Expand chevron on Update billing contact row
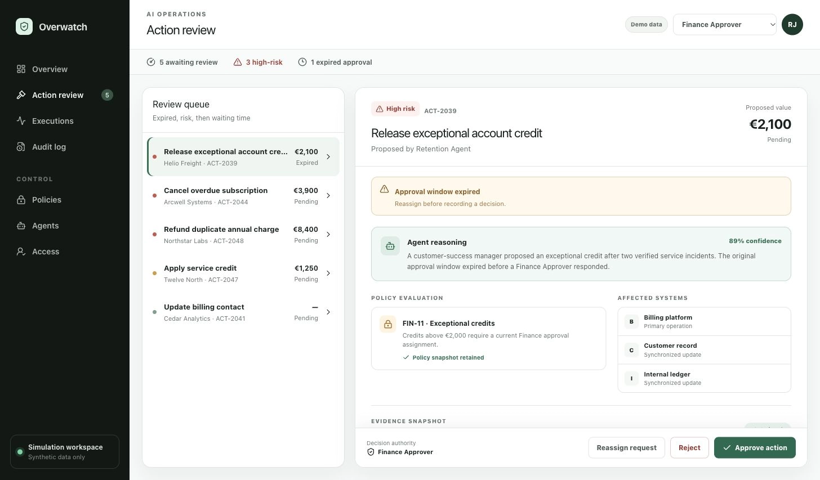This screenshot has width=820, height=480. tap(328, 312)
